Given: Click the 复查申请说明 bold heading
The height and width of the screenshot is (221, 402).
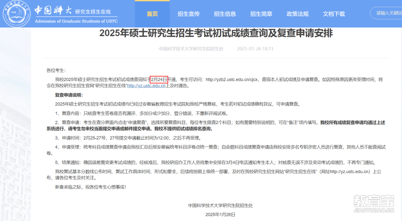Looking at the screenshot, I should [69, 95].
